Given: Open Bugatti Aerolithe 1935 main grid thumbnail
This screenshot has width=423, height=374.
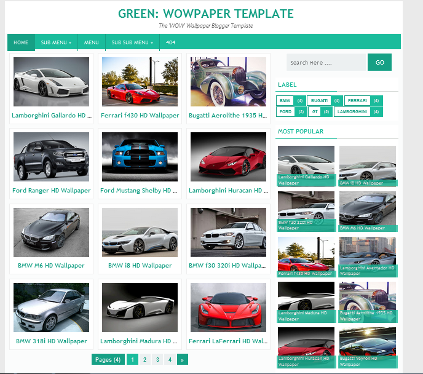Looking at the screenshot, I should coord(228,81).
